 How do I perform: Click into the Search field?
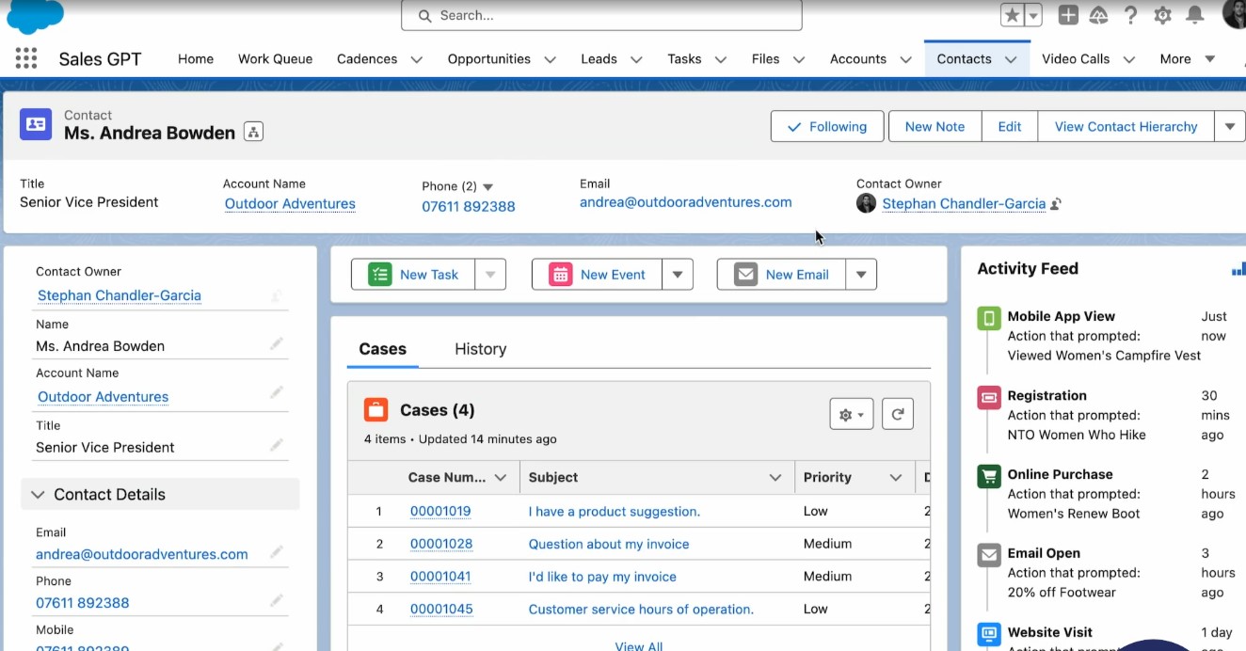[x=601, y=15]
